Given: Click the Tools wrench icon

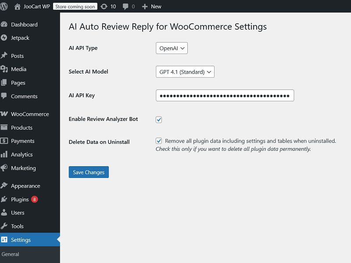Looking at the screenshot, I should tap(4, 226).
